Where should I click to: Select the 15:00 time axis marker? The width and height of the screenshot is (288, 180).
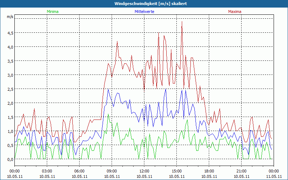[177, 171]
